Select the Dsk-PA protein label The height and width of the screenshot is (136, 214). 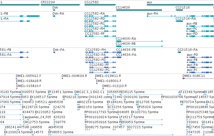pyautogui.click(x=59, y=50)
